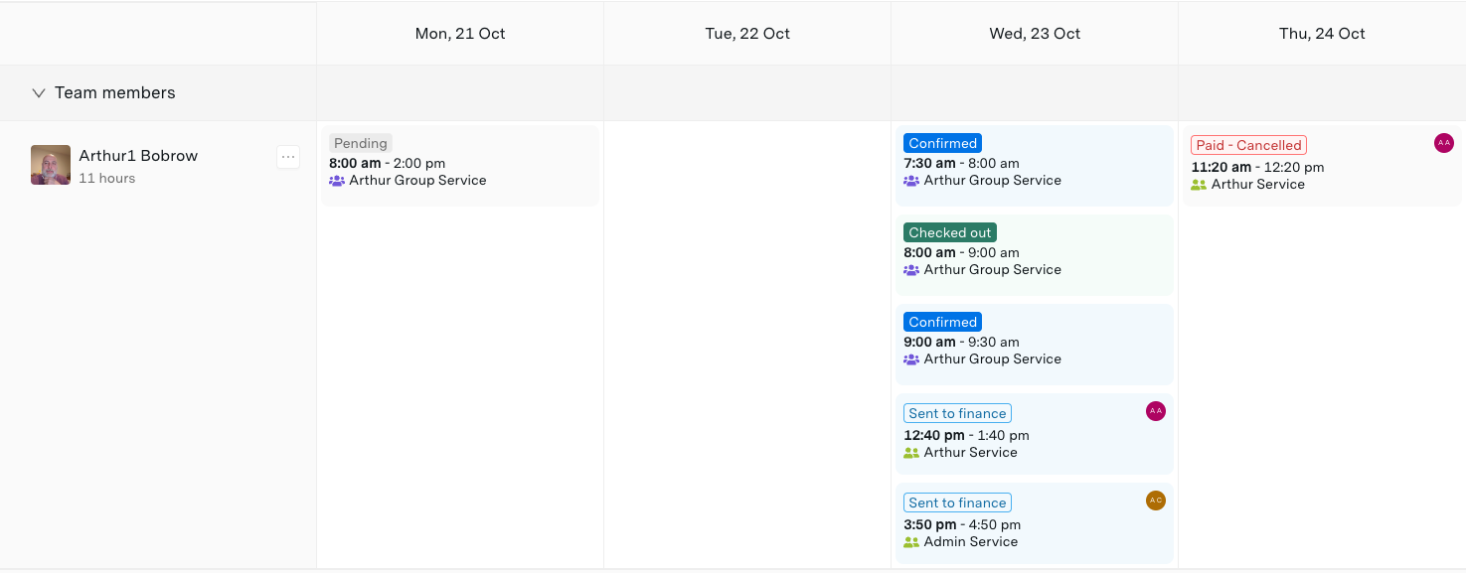Click the AA avatar on the 12:40 pm appointment
1466x573 pixels.
tap(1155, 410)
